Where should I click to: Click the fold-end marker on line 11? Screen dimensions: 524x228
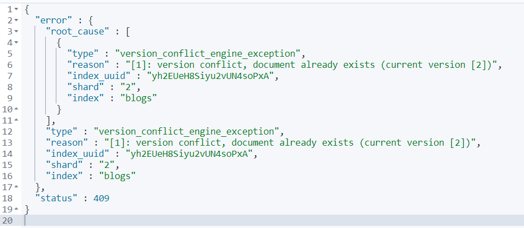click(x=16, y=120)
